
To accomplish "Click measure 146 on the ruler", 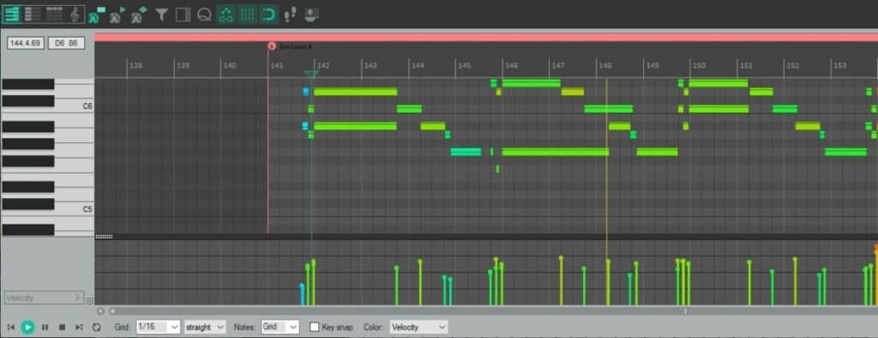I will click(511, 65).
